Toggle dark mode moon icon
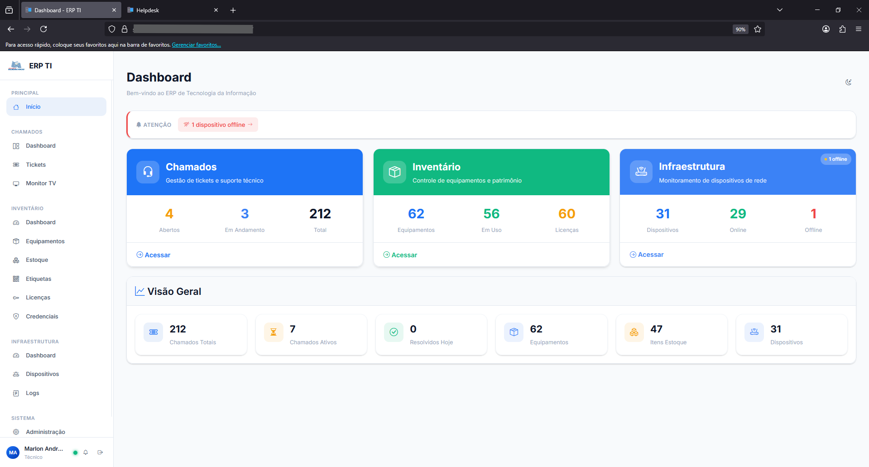The image size is (869, 467). click(848, 82)
